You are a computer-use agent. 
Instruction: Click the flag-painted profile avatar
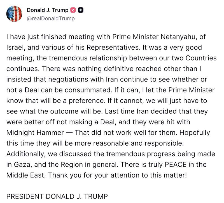[x=15, y=14]
